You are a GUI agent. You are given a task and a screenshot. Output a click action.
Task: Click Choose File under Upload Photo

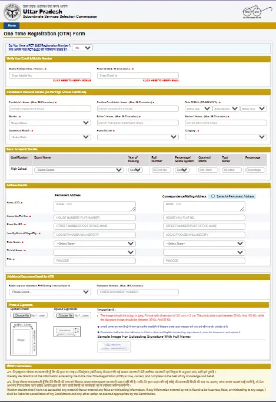pyautogui.click(x=22, y=315)
